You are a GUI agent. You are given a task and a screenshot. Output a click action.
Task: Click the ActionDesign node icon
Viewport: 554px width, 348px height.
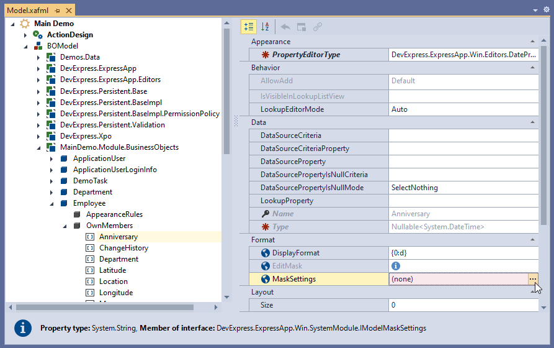coord(38,35)
